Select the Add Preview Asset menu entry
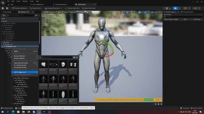Image resolution: width=204 pixels, height=114 pixels. pos(25,72)
